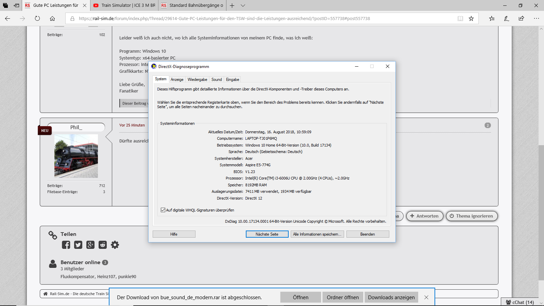Open Fluxkompensator user profile

pyautogui.click(x=78, y=276)
